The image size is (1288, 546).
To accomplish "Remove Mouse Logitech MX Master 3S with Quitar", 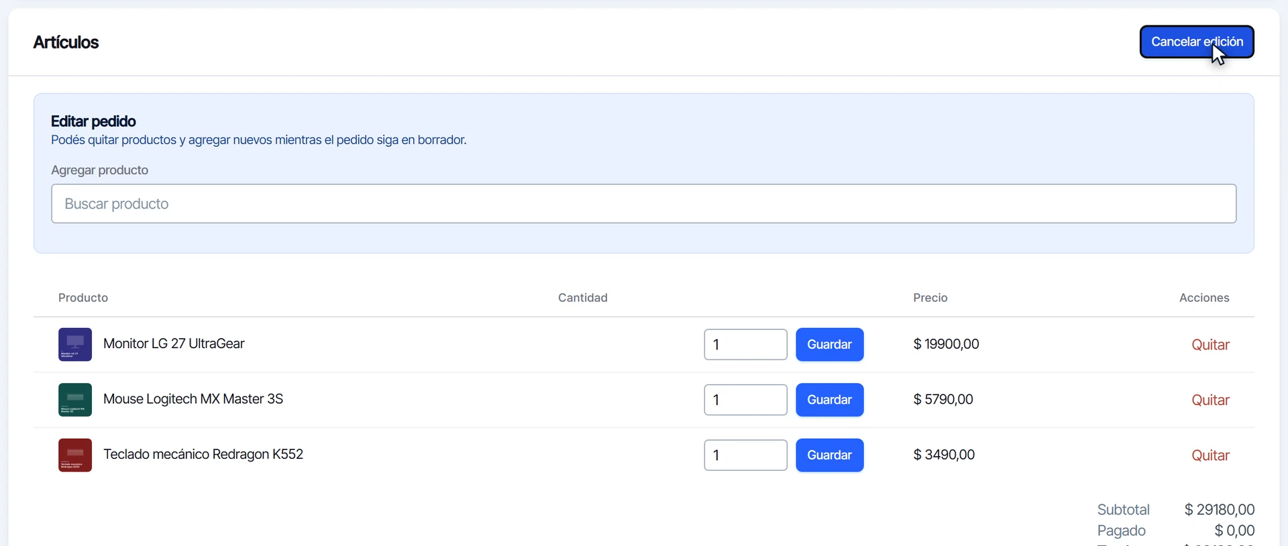I will coord(1210,400).
